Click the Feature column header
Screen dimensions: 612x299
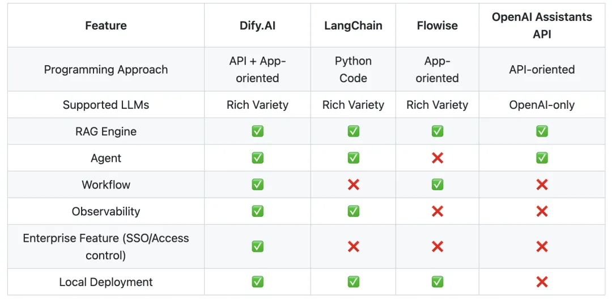pos(106,25)
